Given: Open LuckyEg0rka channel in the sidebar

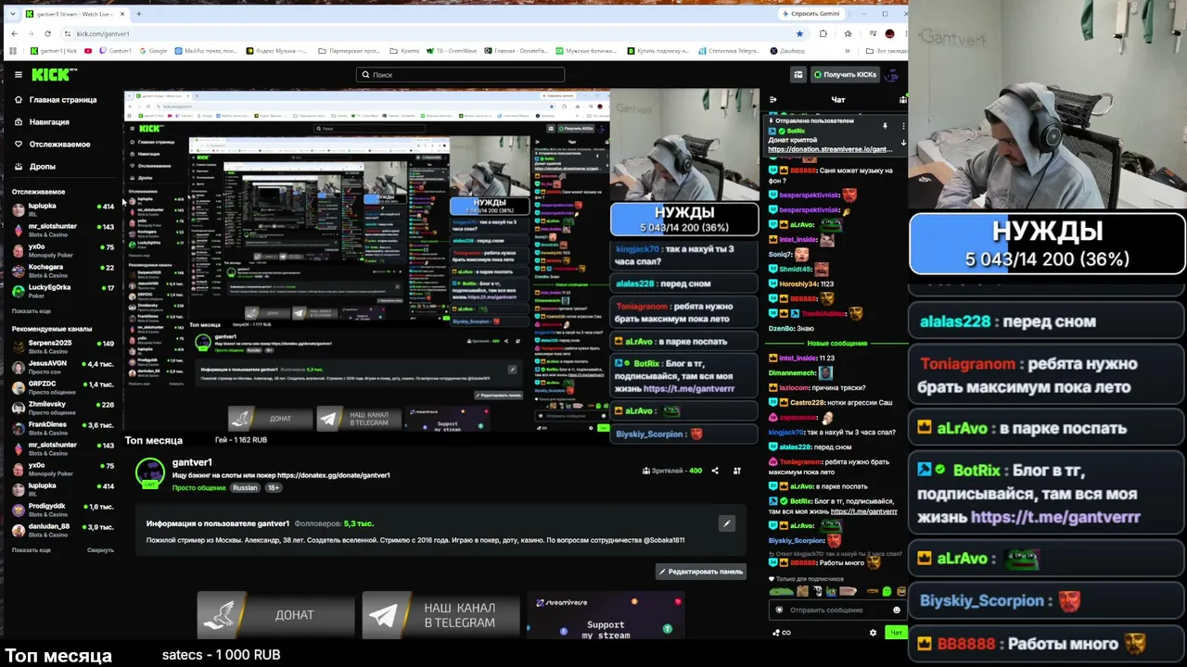Looking at the screenshot, I should click(x=62, y=290).
